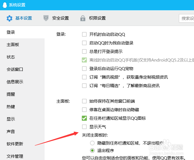Click the settings search field
The height and width of the screenshot is (160, 194).
click(x=187, y=18)
